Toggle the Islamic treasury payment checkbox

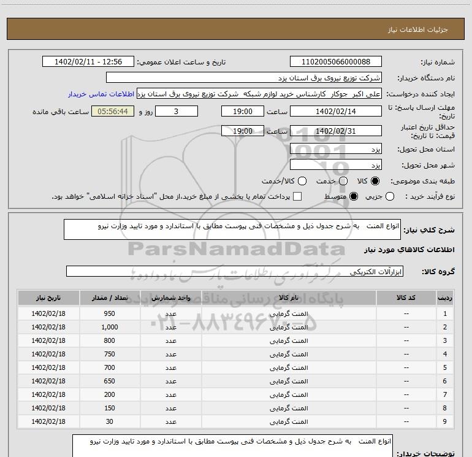tap(297, 196)
